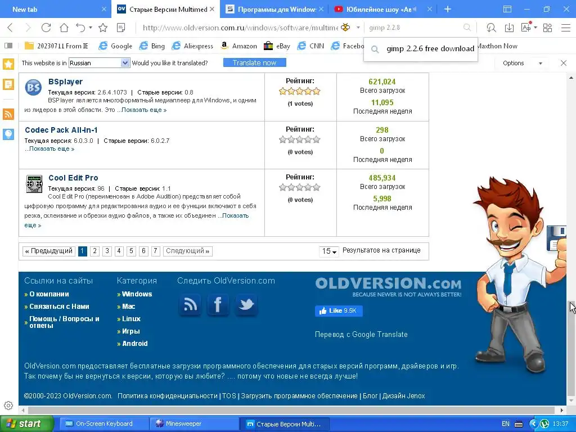
Task: Click the Facebook Like 9.5K button
Action: tap(339, 310)
